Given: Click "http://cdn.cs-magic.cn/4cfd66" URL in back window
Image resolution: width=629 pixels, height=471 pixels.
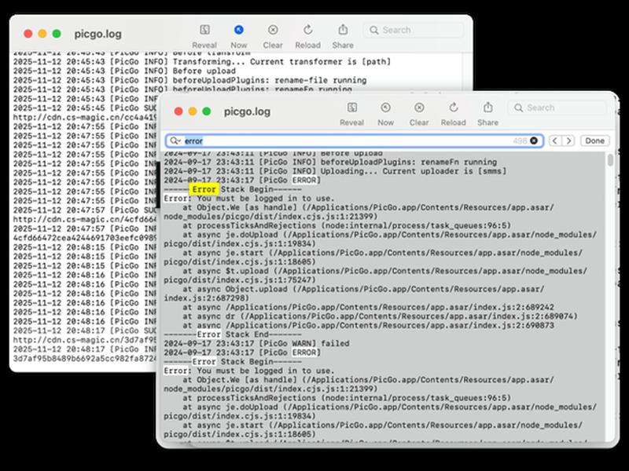Looking at the screenshot, I should coord(85,220).
